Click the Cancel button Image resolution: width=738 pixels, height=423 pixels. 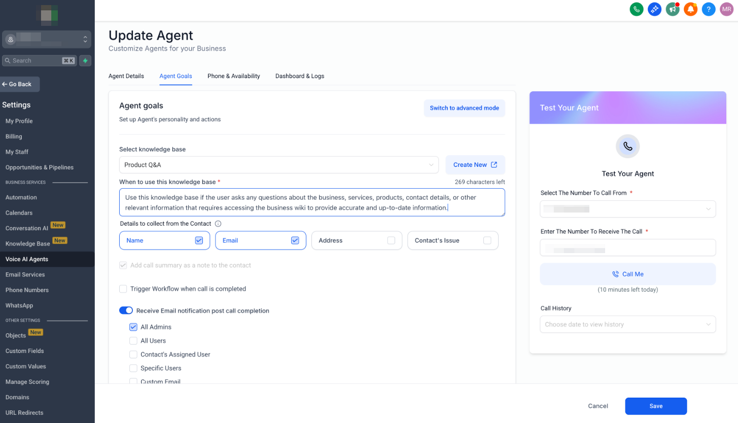[598, 406]
